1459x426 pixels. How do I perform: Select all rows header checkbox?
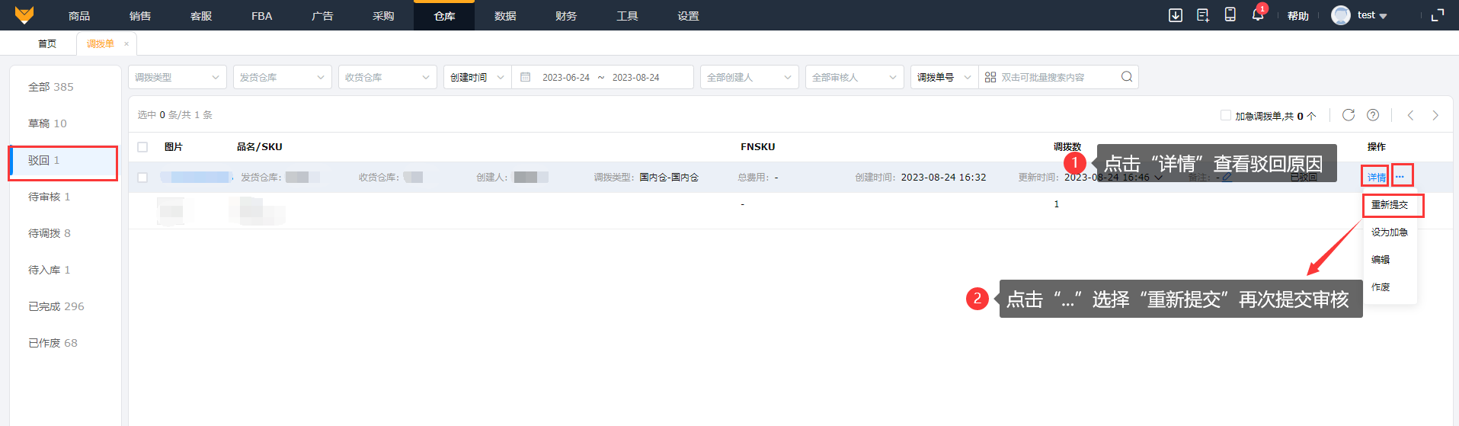(x=142, y=146)
